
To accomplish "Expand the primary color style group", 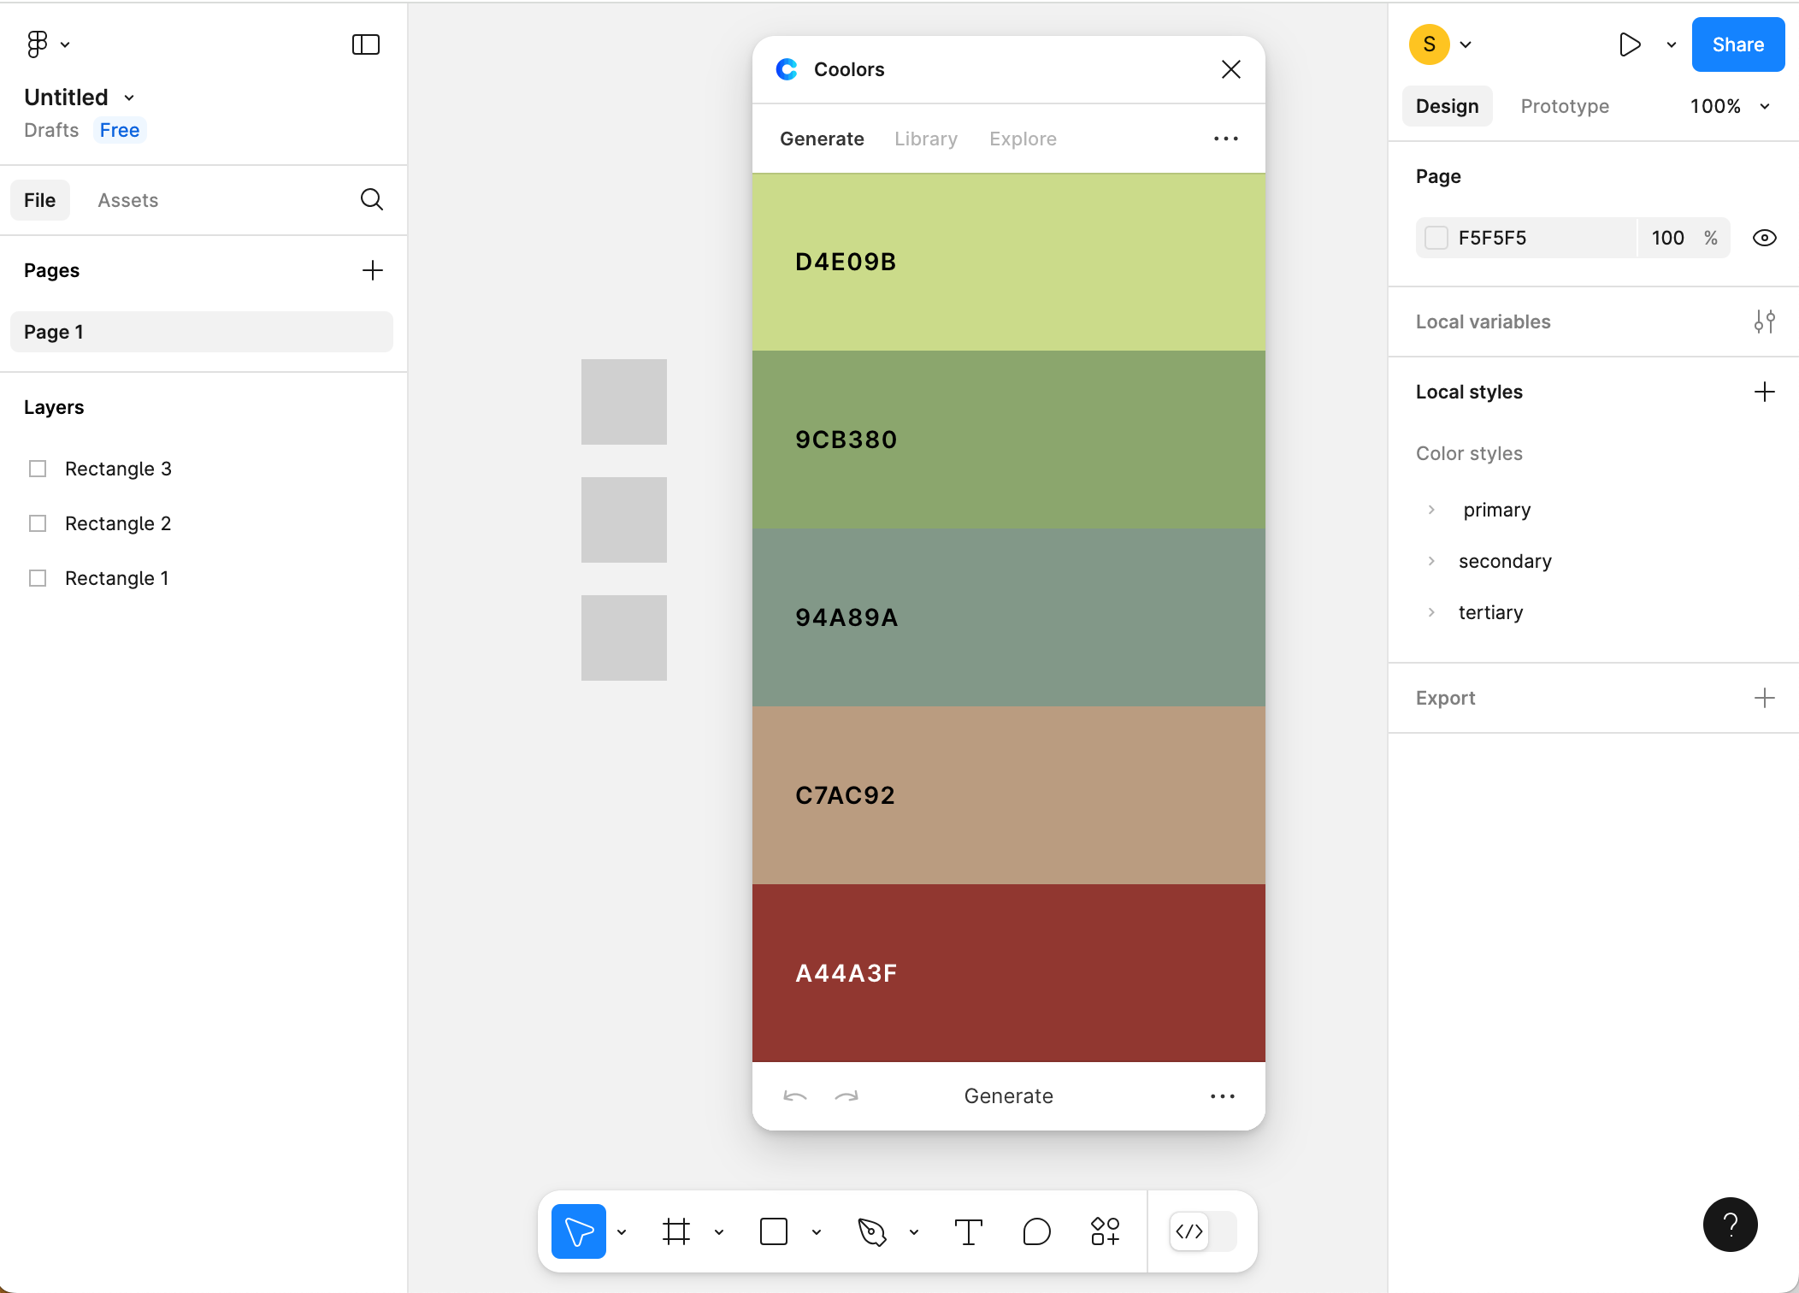I will coord(1431,510).
